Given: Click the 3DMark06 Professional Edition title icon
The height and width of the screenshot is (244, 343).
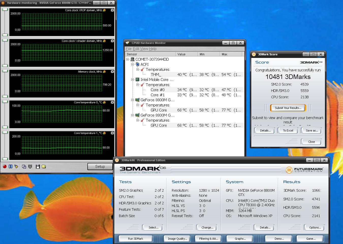Looking at the screenshot, I should click(x=117, y=160).
